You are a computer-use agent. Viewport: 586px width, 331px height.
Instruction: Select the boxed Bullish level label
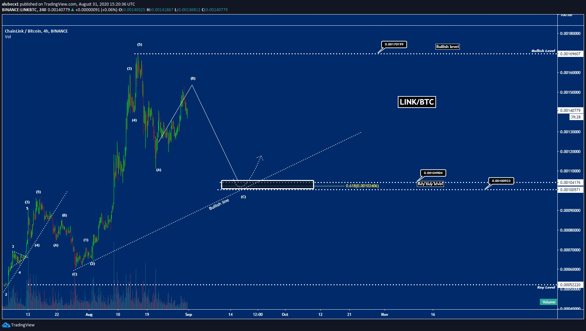click(x=447, y=47)
